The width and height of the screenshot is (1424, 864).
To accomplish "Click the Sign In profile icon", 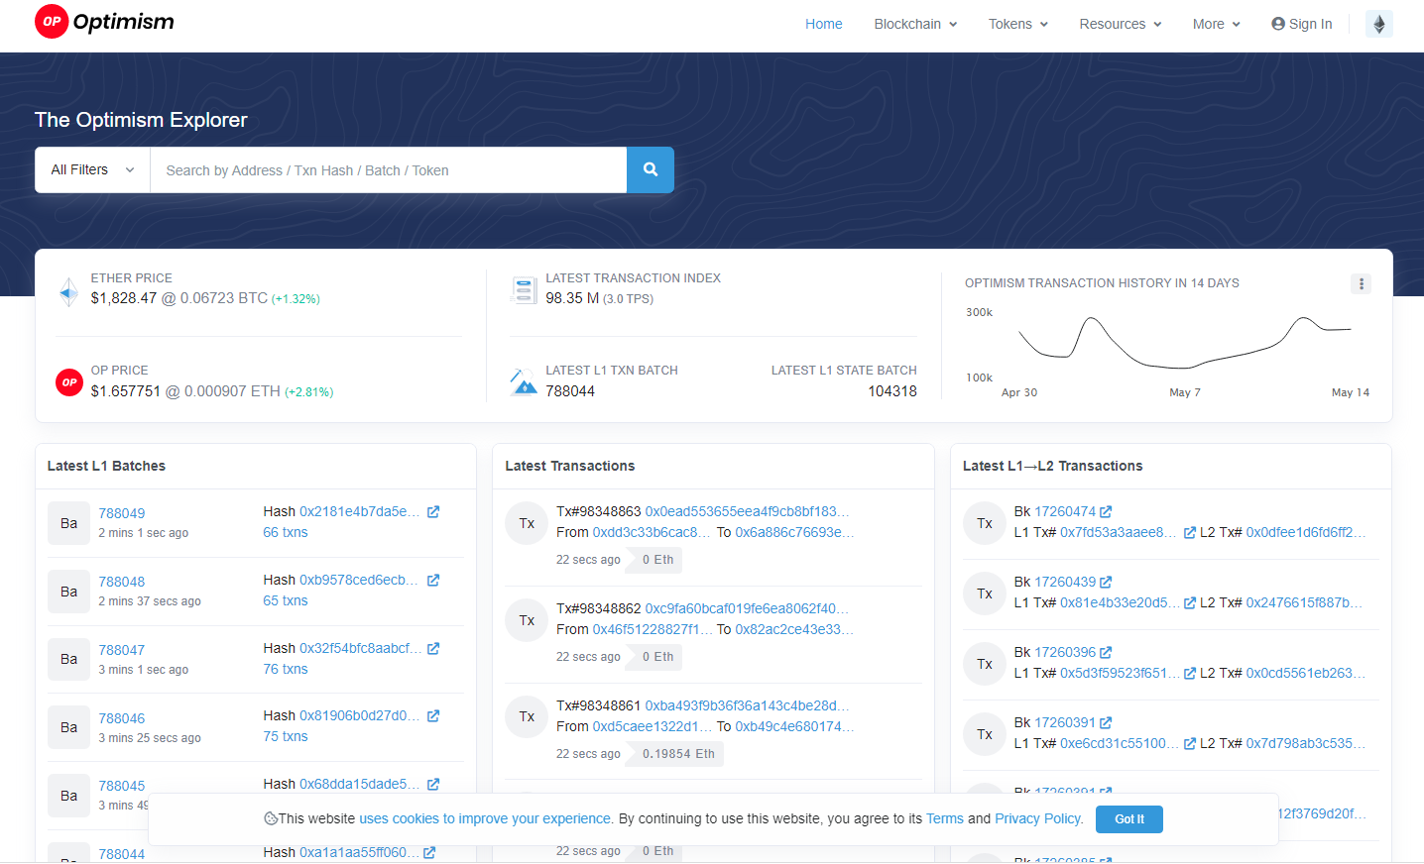I will (x=1277, y=23).
